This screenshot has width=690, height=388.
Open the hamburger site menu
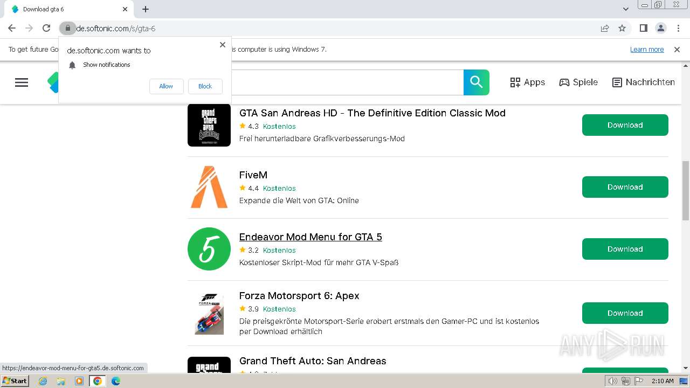tap(22, 82)
